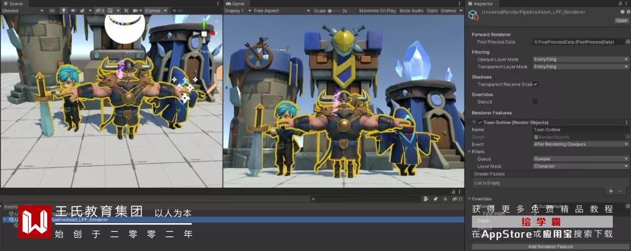Open Event After Rendering Opaques dropdown
Viewport: 631px width, 251px height.
581,144
